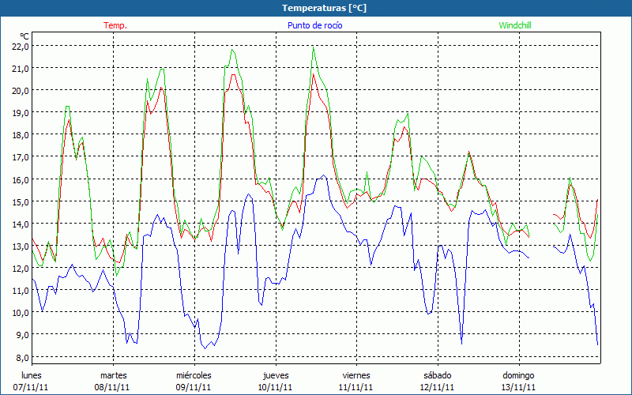Click the 13/11/11 date label
Image resolution: width=632 pixels, height=395 pixels.
pyautogui.click(x=518, y=387)
